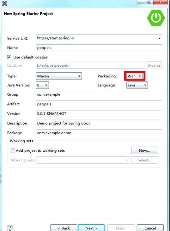Enable Add project to working sets
The image size is (170, 231).
[x=13, y=150]
